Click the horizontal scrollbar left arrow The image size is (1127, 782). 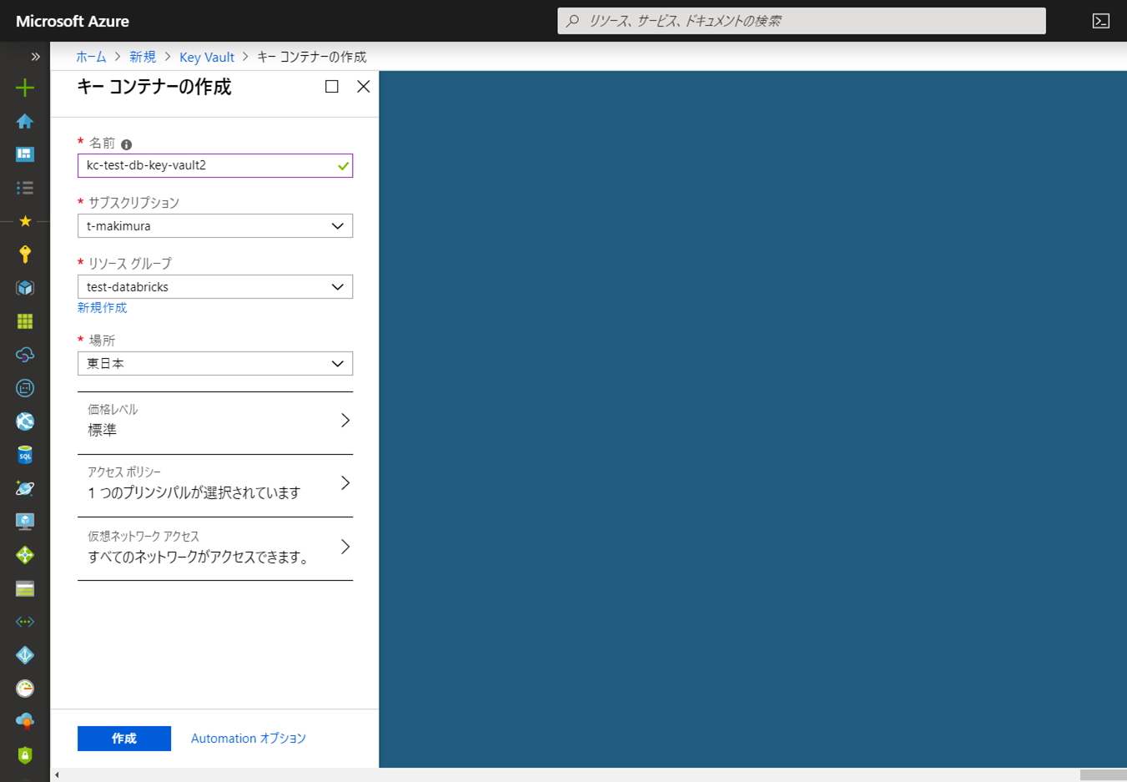pyautogui.click(x=57, y=775)
